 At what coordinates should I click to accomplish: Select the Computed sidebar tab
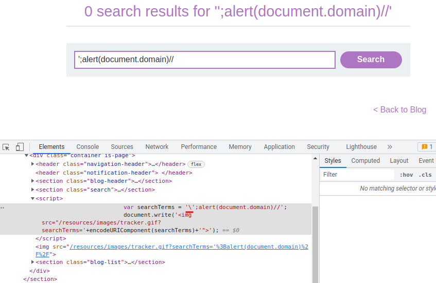[365, 161]
